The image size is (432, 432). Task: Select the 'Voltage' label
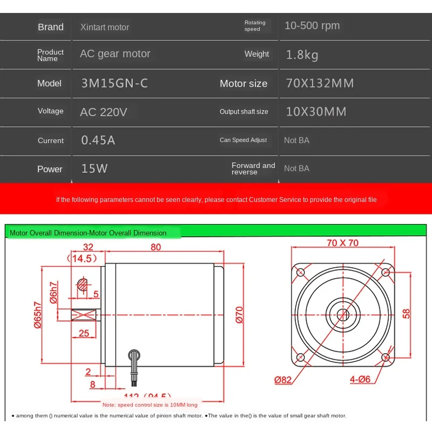[51, 111]
